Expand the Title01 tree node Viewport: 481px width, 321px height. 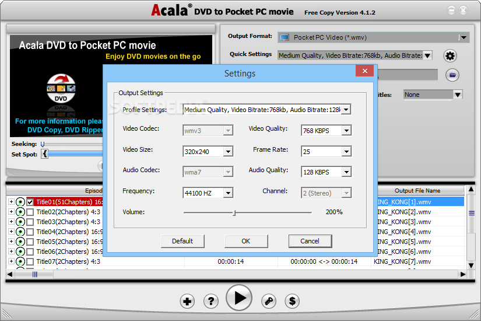pos(11,202)
